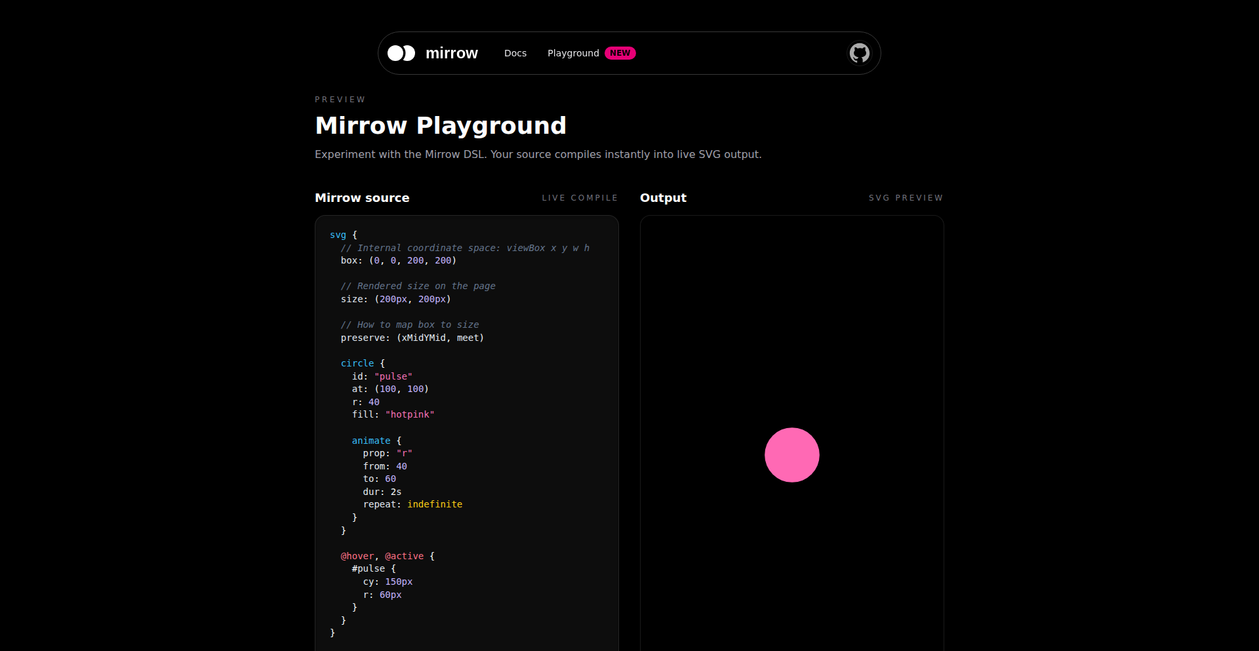The image size is (1259, 651).
Task: Select the repeat indefinite keyword
Action: 434,504
